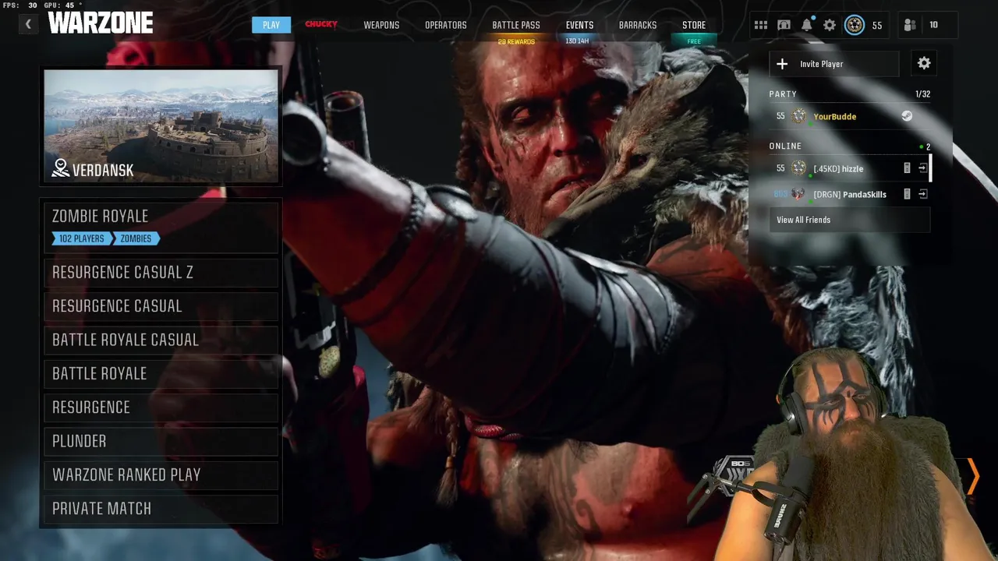Select Battle Royale Casual mode

click(161, 340)
